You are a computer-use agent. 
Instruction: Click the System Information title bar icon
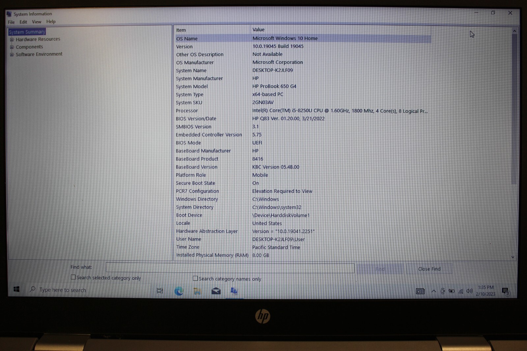(9, 14)
